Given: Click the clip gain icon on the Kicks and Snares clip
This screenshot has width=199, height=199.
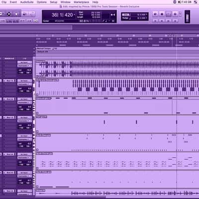Looking at the screenshot, I should 37,95.
